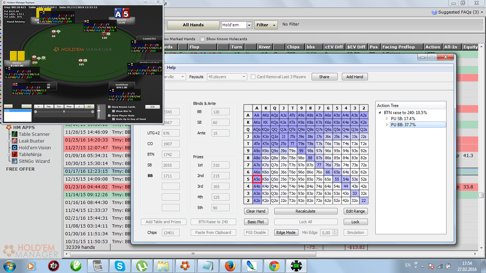486x273 pixels.
Task: Click the Turn button in replayer
Action: tap(59, 106)
